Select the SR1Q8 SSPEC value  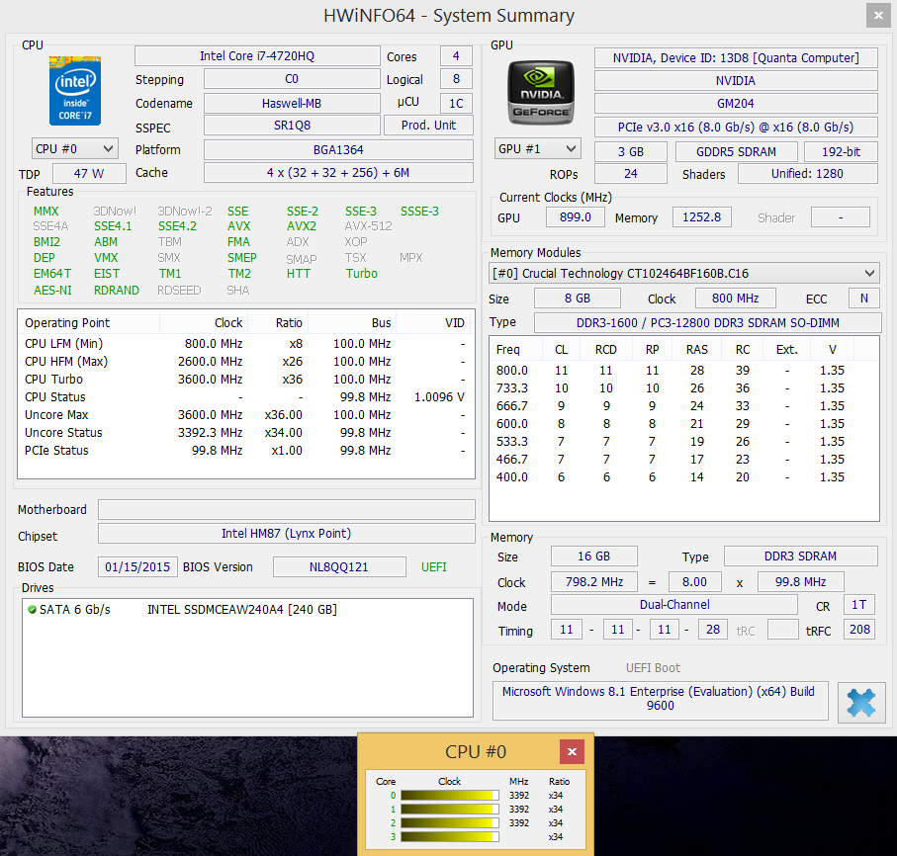point(292,126)
